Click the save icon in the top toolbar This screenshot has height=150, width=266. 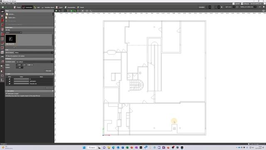coord(3,7)
